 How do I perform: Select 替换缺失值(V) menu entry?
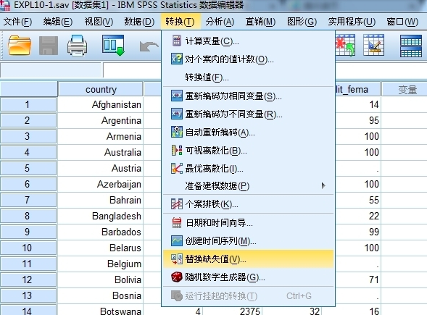point(248,259)
